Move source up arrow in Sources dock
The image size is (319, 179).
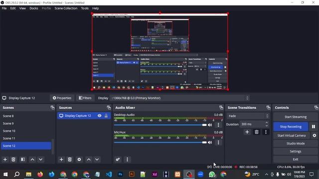pos(89,160)
